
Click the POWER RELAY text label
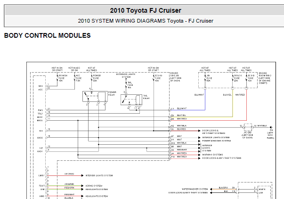point(112,93)
